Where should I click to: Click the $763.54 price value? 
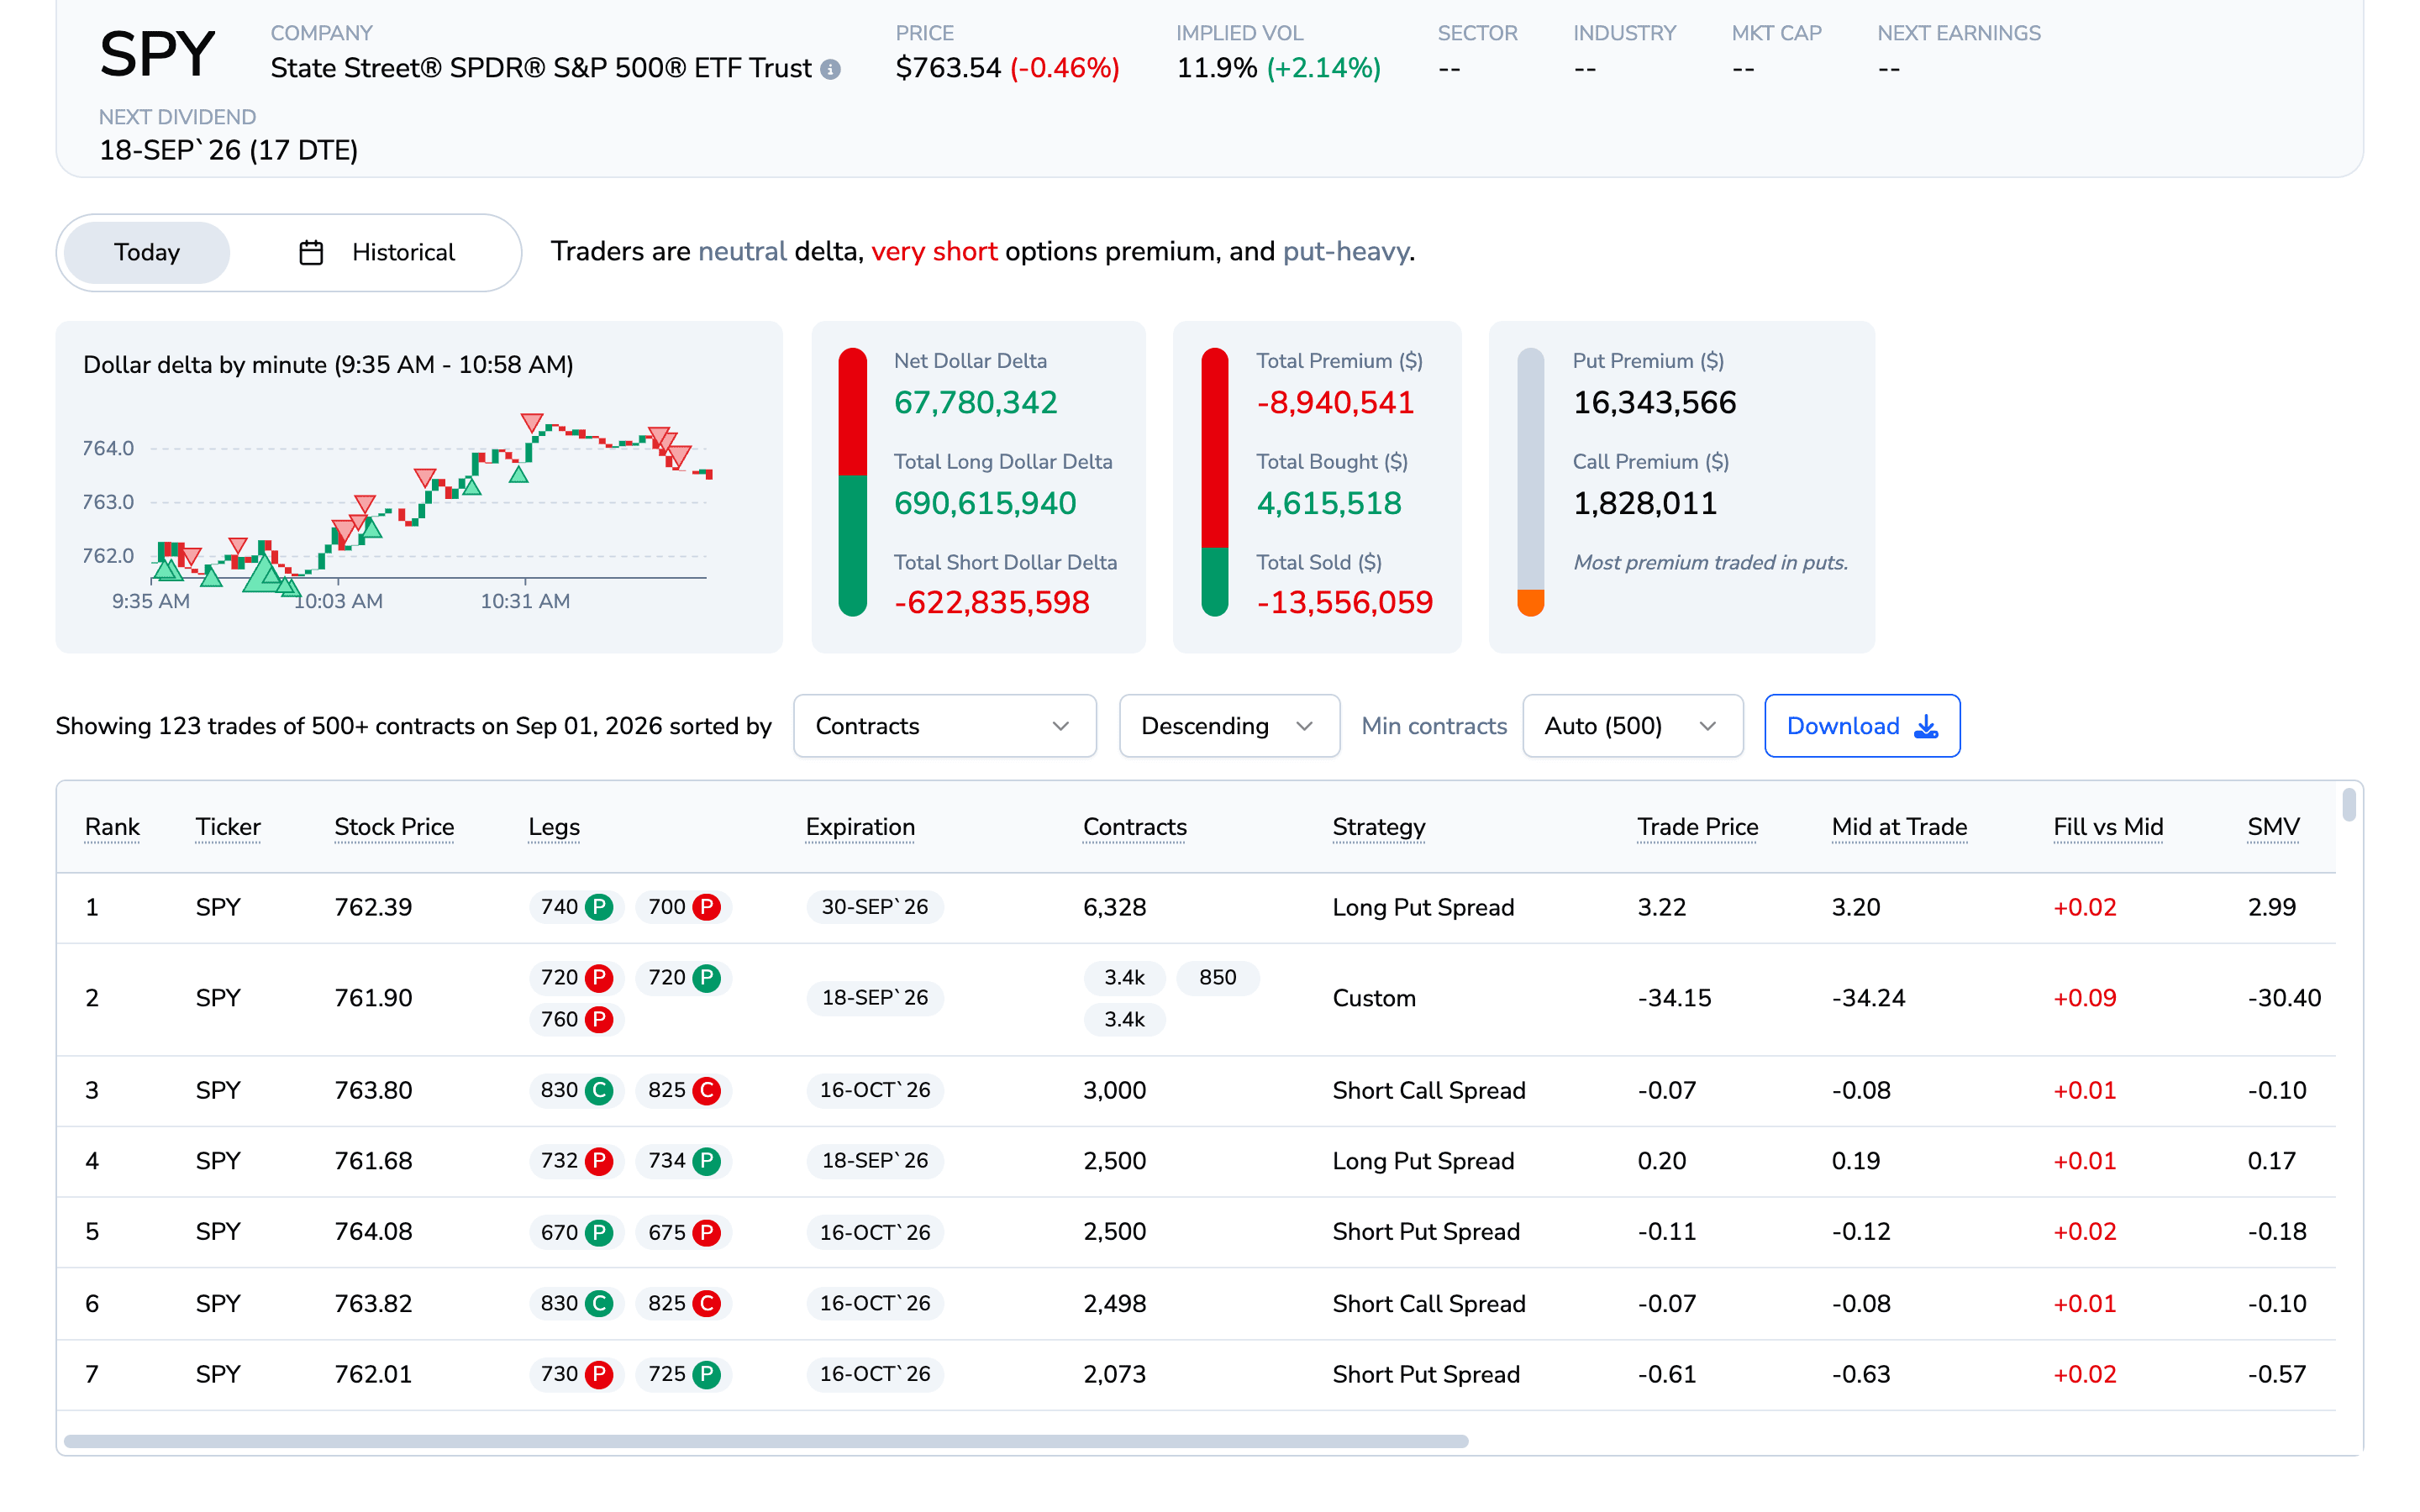coord(948,68)
